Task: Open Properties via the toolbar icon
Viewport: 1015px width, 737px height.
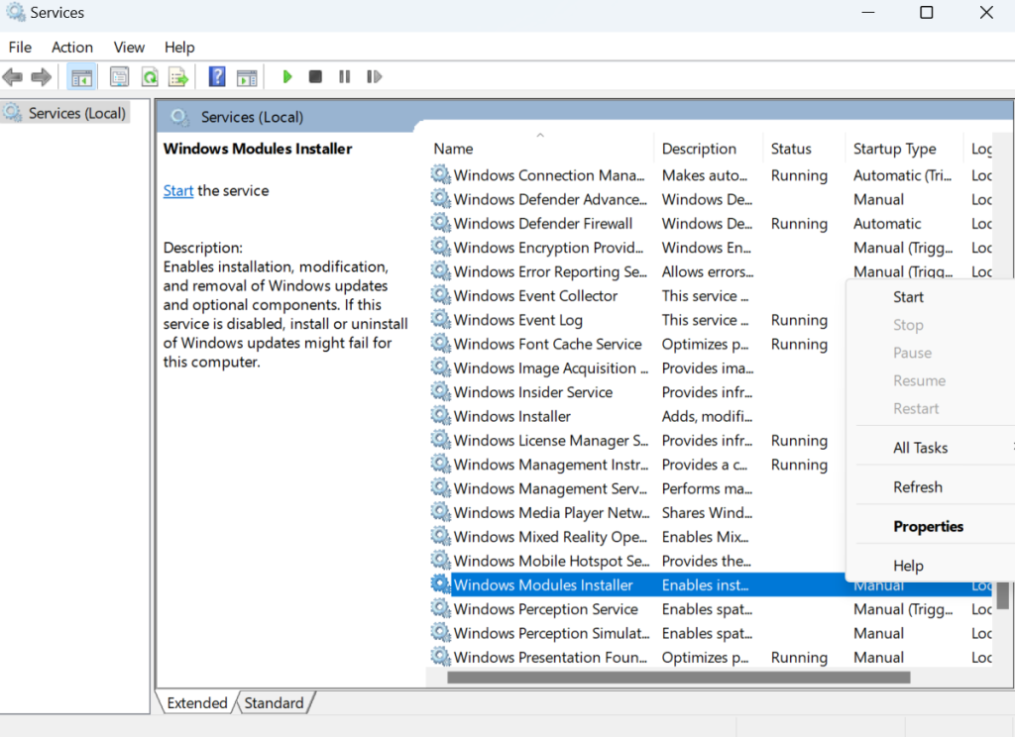Action: click(120, 76)
